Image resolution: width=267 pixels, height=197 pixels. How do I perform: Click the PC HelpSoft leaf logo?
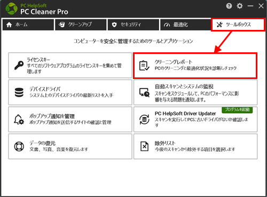[12, 9]
